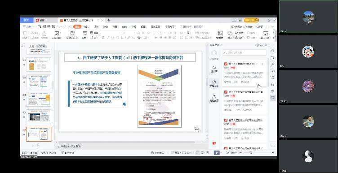
Task: Select the highlighted Start ribbon tab
Action: (77, 26)
